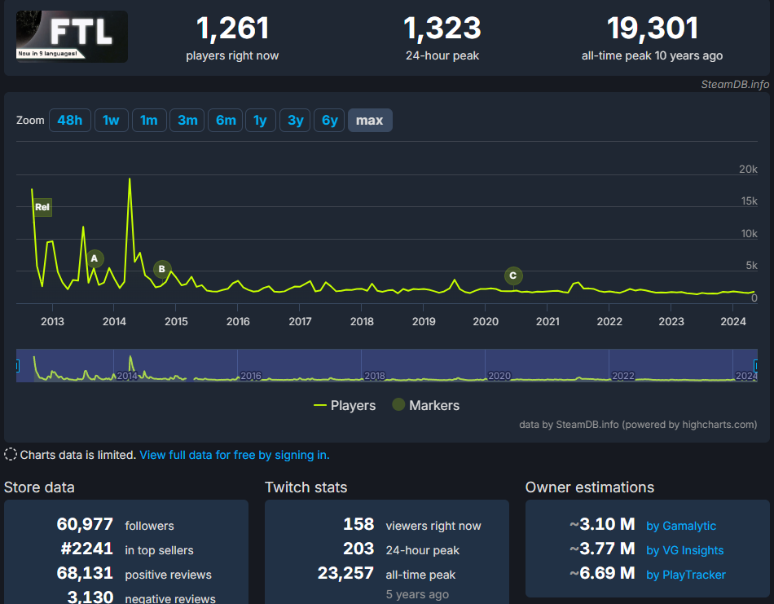This screenshot has height=604, width=774.
Task: Select the 1y zoom button
Action: pos(260,121)
